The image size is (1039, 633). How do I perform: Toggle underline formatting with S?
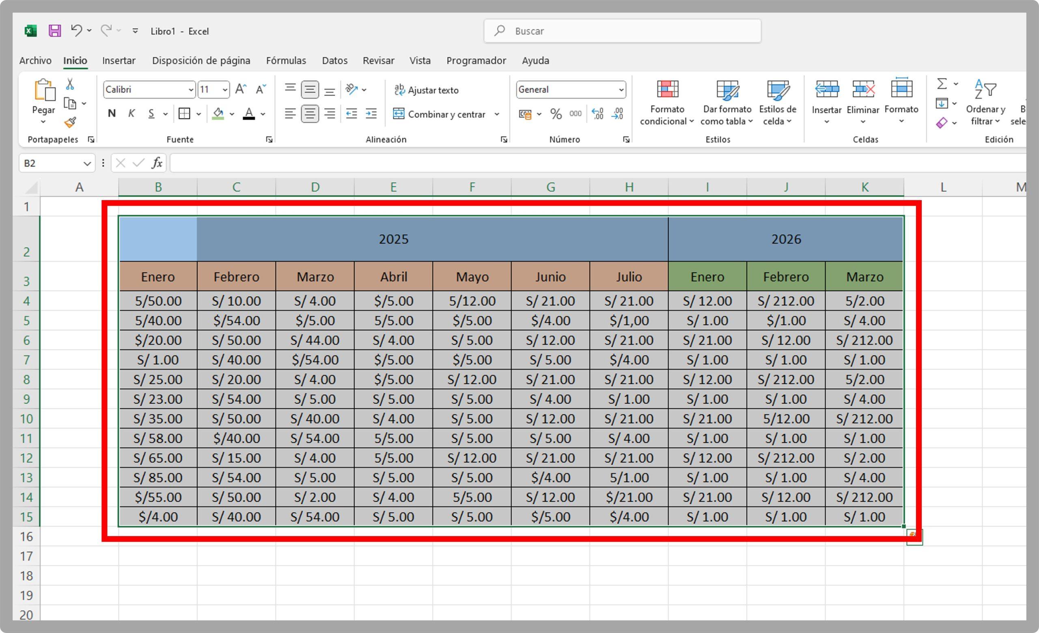[x=151, y=113]
